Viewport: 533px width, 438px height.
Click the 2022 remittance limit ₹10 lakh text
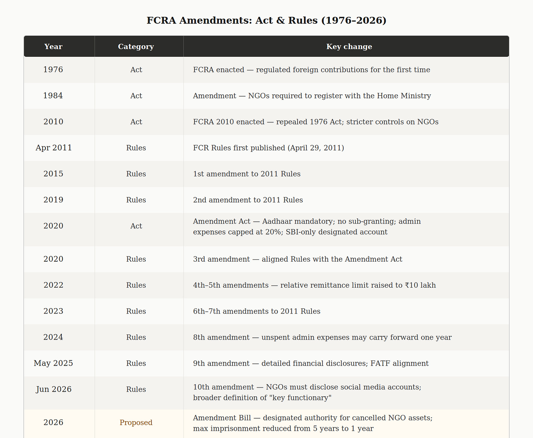[314, 285]
